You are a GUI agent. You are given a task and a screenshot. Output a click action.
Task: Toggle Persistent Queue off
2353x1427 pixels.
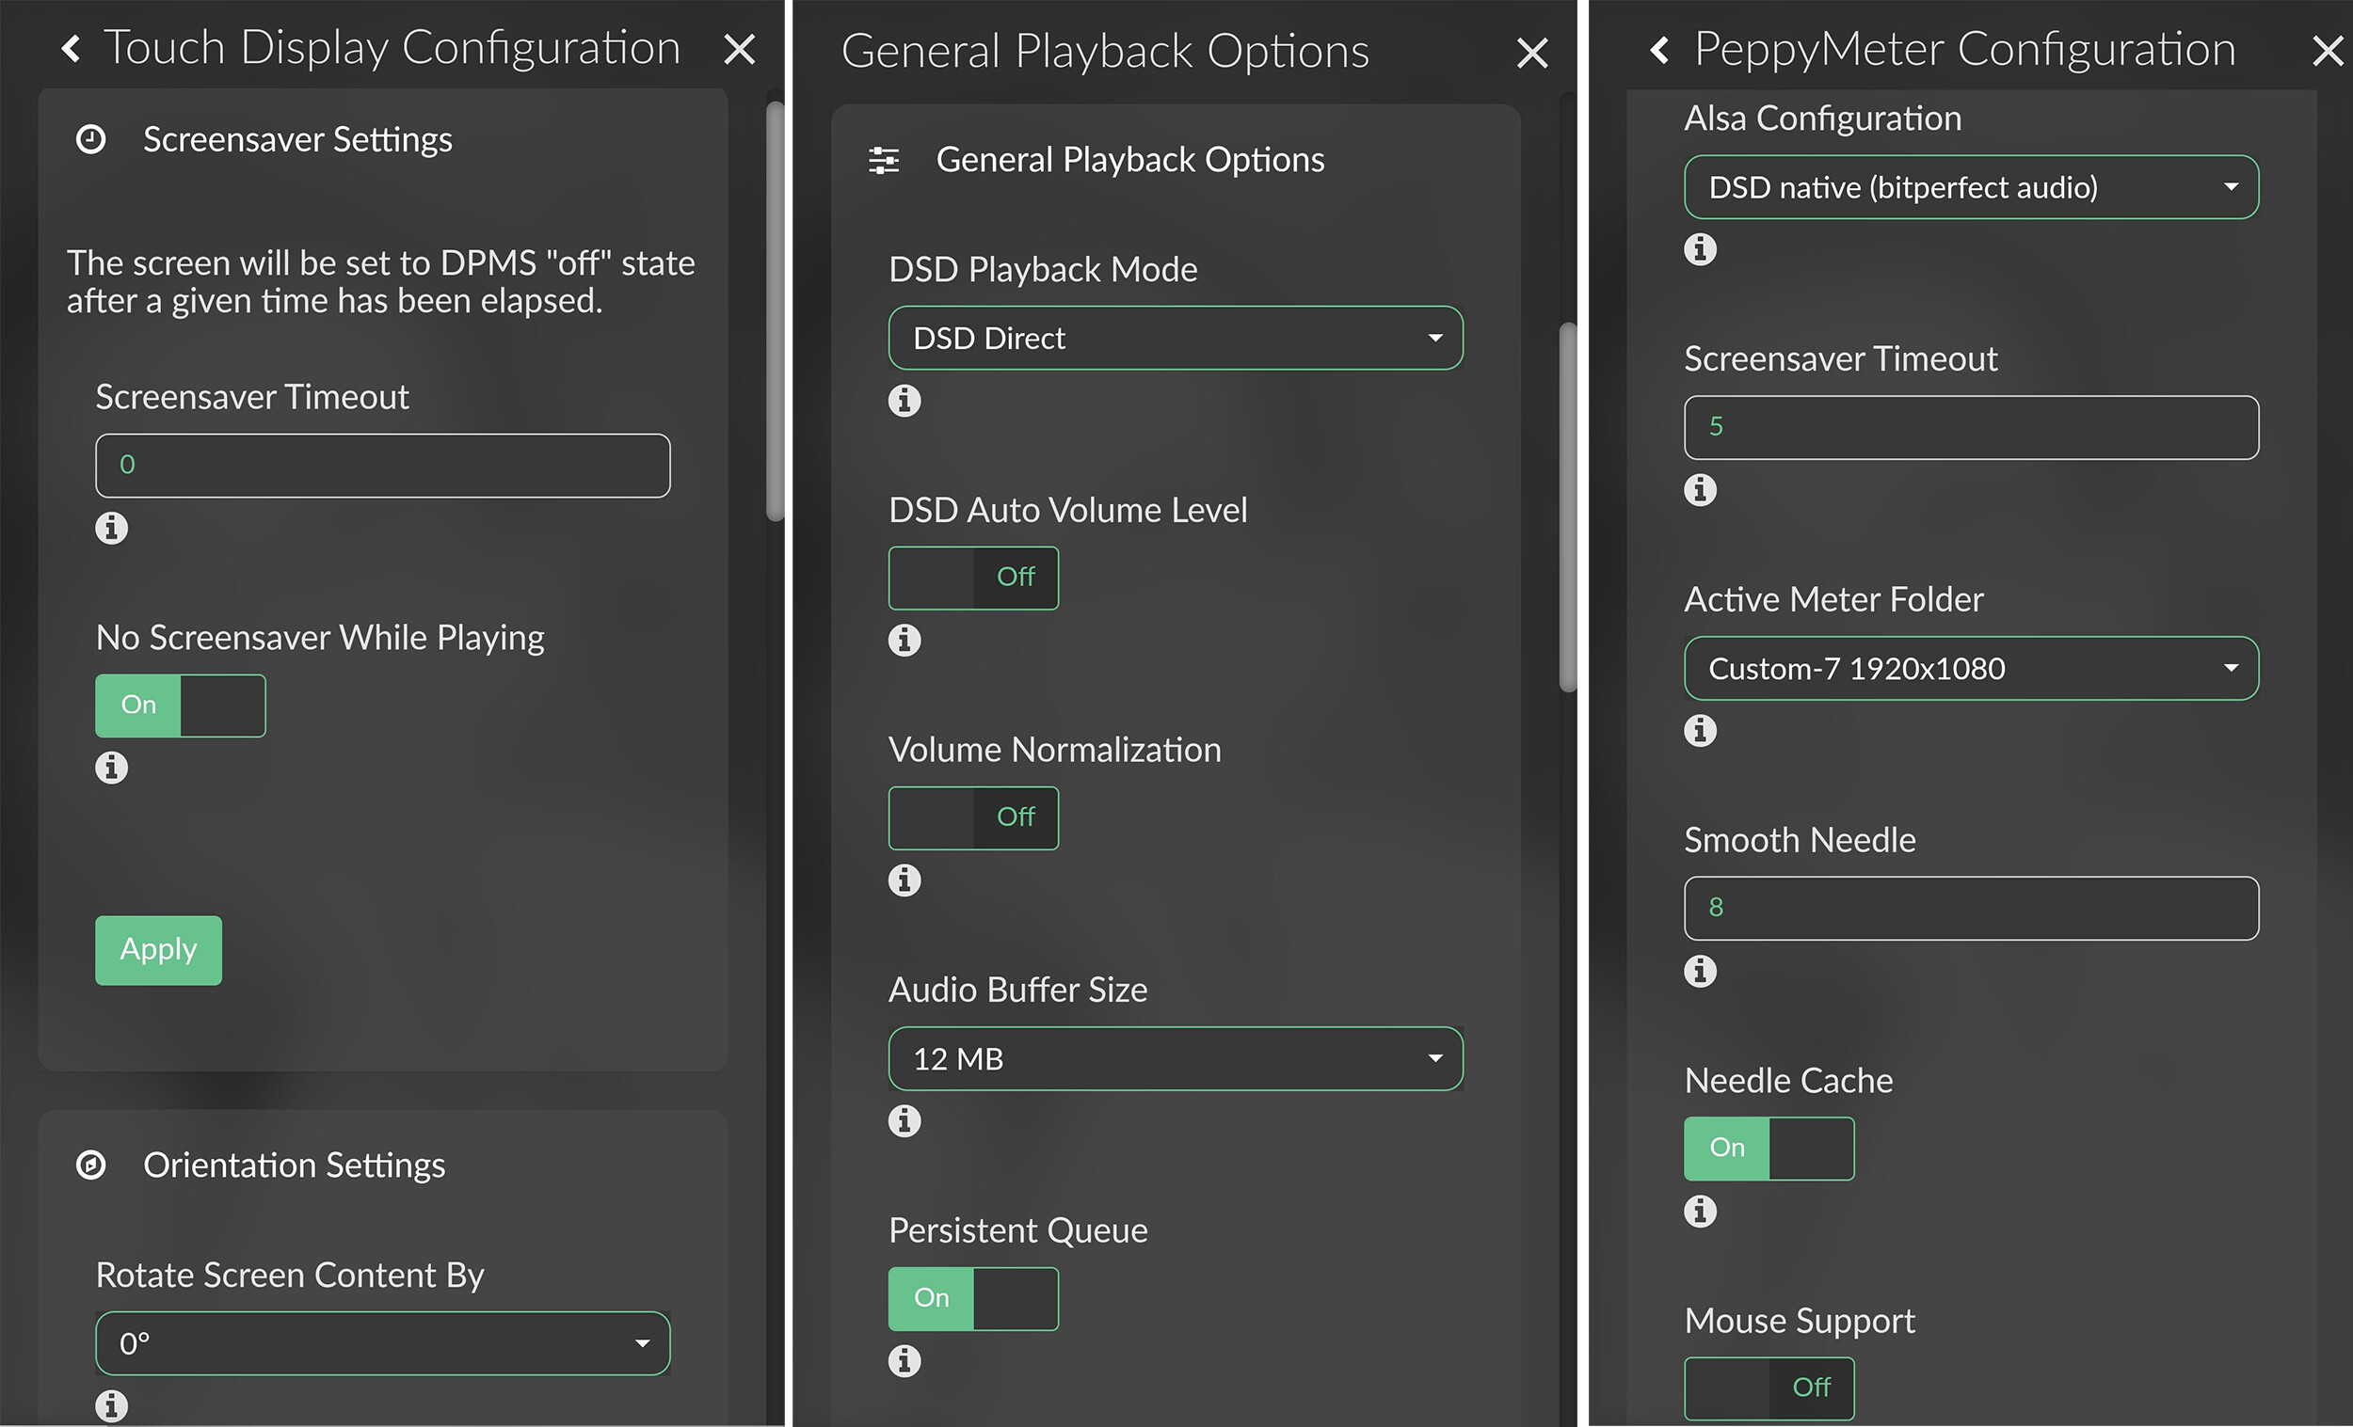click(973, 1299)
